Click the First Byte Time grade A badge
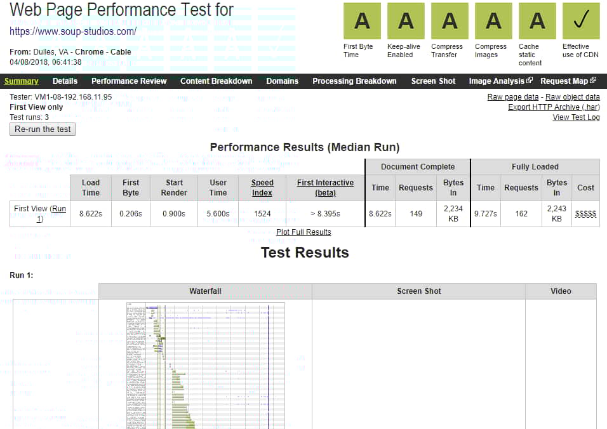 362,21
